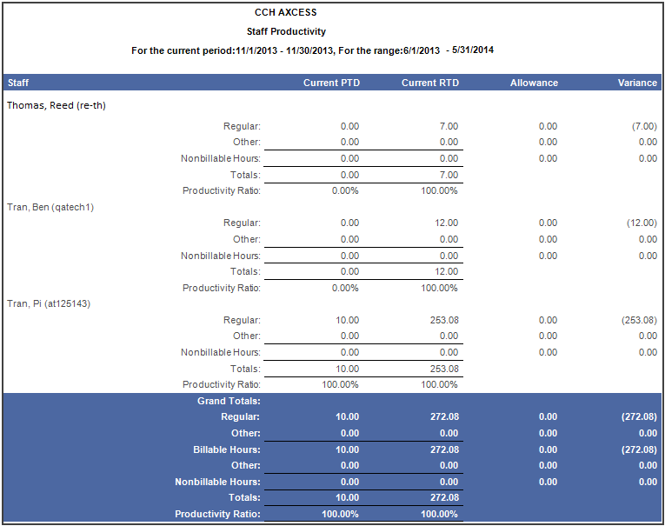This screenshot has width=665, height=526.
Task: Click Grand Totals Billable Hours variance (272.08)
Action: coord(637,449)
